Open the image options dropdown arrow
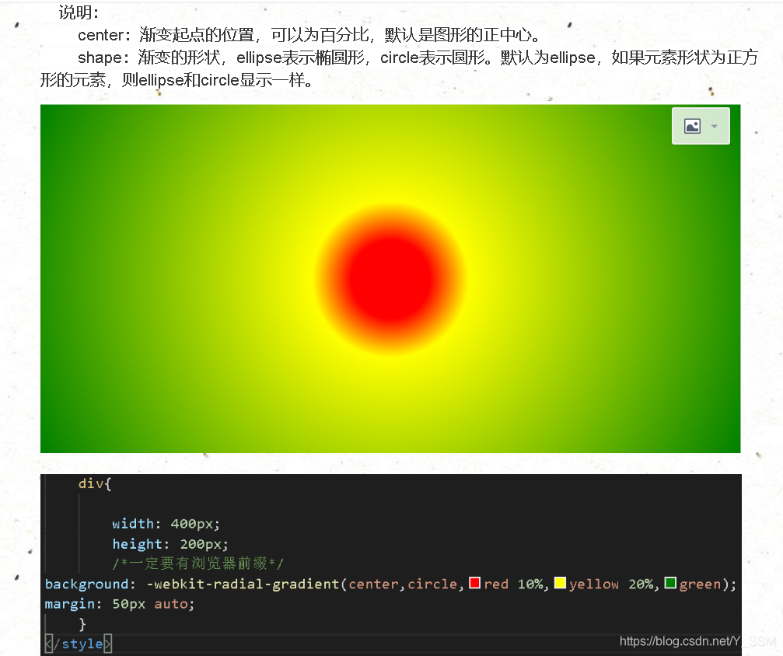Image resolution: width=783 pixels, height=656 pixels. tap(713, 125)
